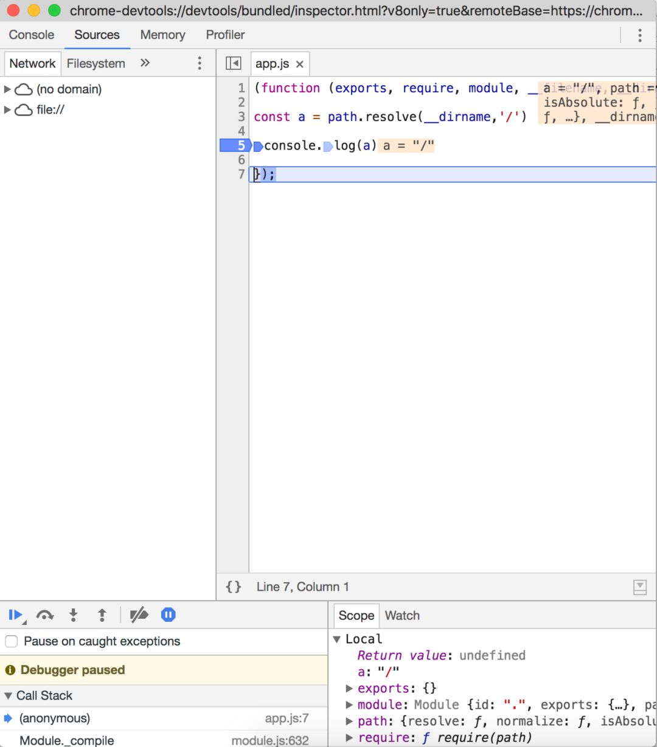Hide the navigator sidebar
The image size is (657, 747).
[233, 63]
